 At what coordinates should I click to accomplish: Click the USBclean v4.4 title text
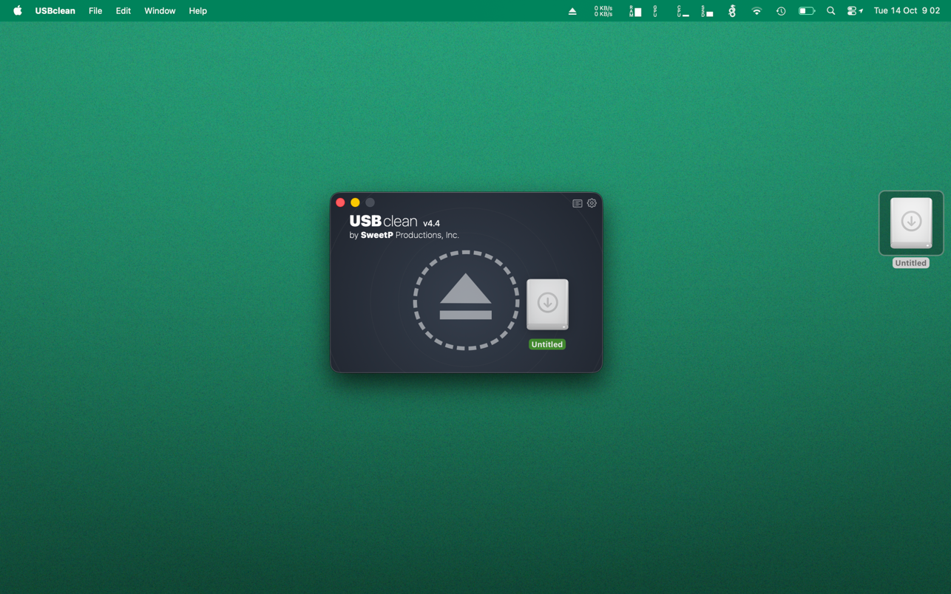395,222
